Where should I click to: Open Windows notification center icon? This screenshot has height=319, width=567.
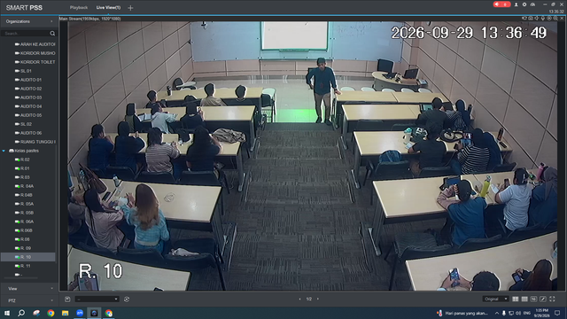pos(557,313)
